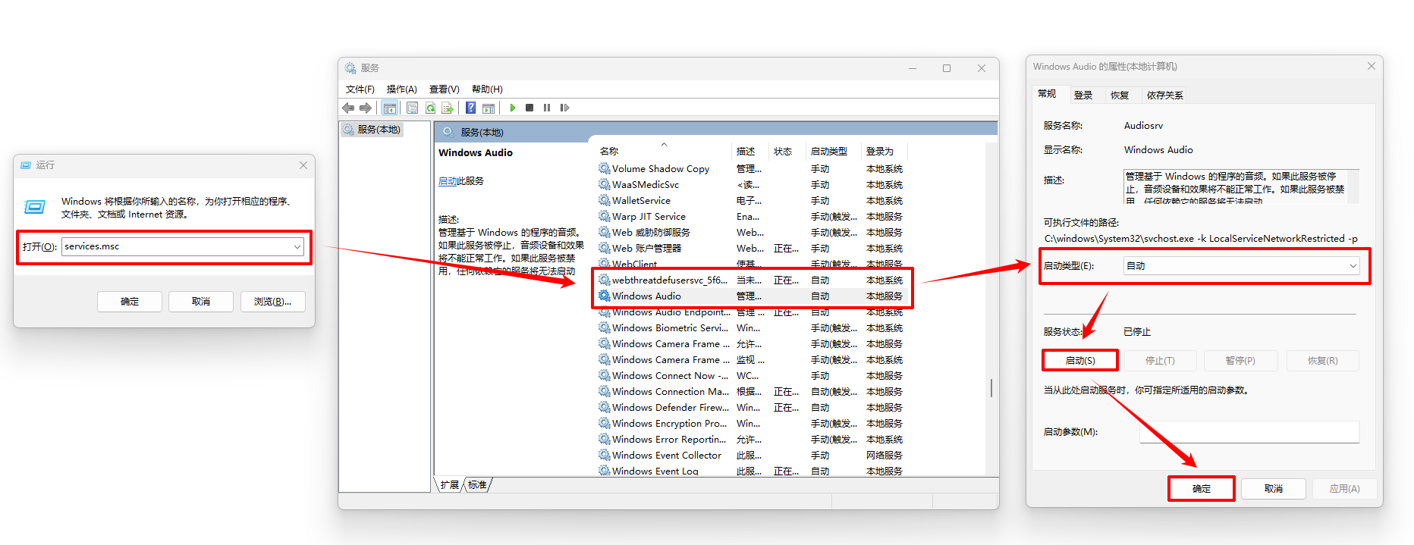The image size is (1414, 545).
Task: Click the Refresh icon in Services toolbar
Action: (x=430, y=108)
